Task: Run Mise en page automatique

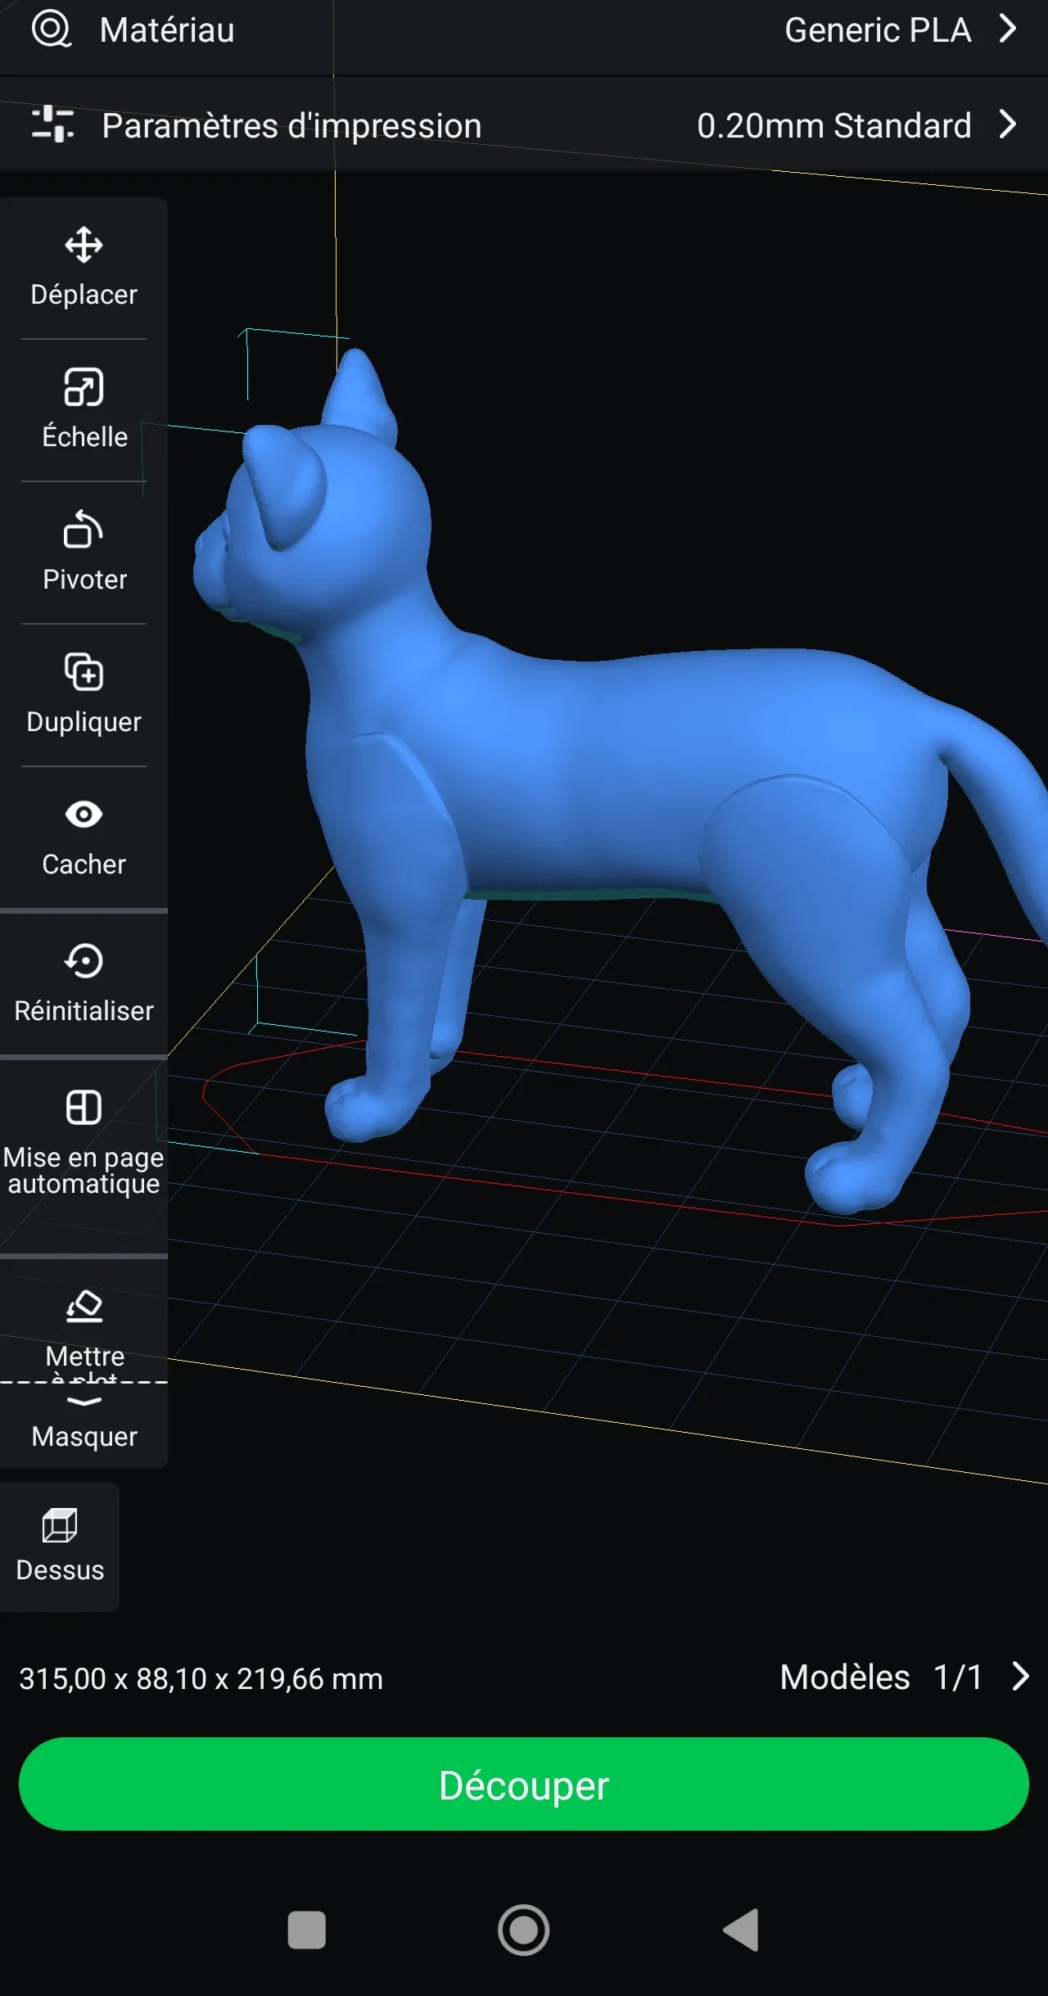Action: pyautogui.click(x=84, y=1144)
